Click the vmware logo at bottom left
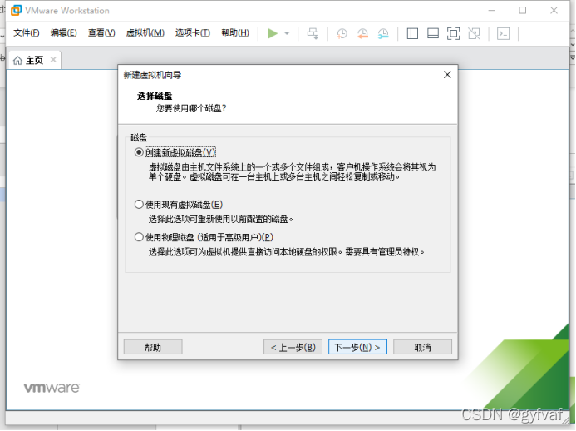The width and height of the screenshot is (576, 431). 52,388
